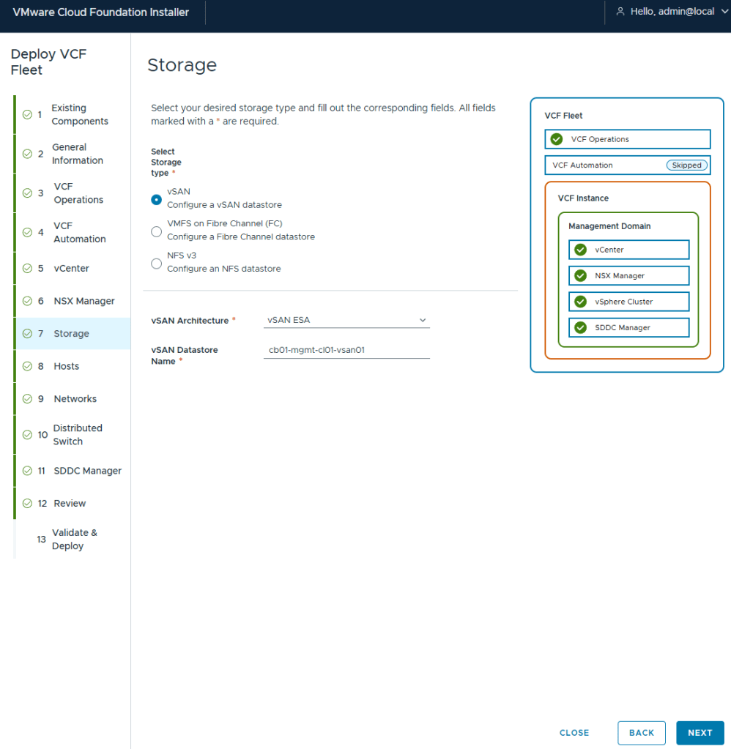Click the vCenter green check icon in Management Domain
The width and height of the screenshot is (731, 749).
click(581, 250)
